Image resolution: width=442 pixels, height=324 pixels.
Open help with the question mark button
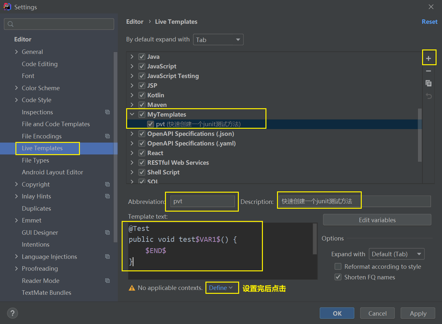[13, 313]
